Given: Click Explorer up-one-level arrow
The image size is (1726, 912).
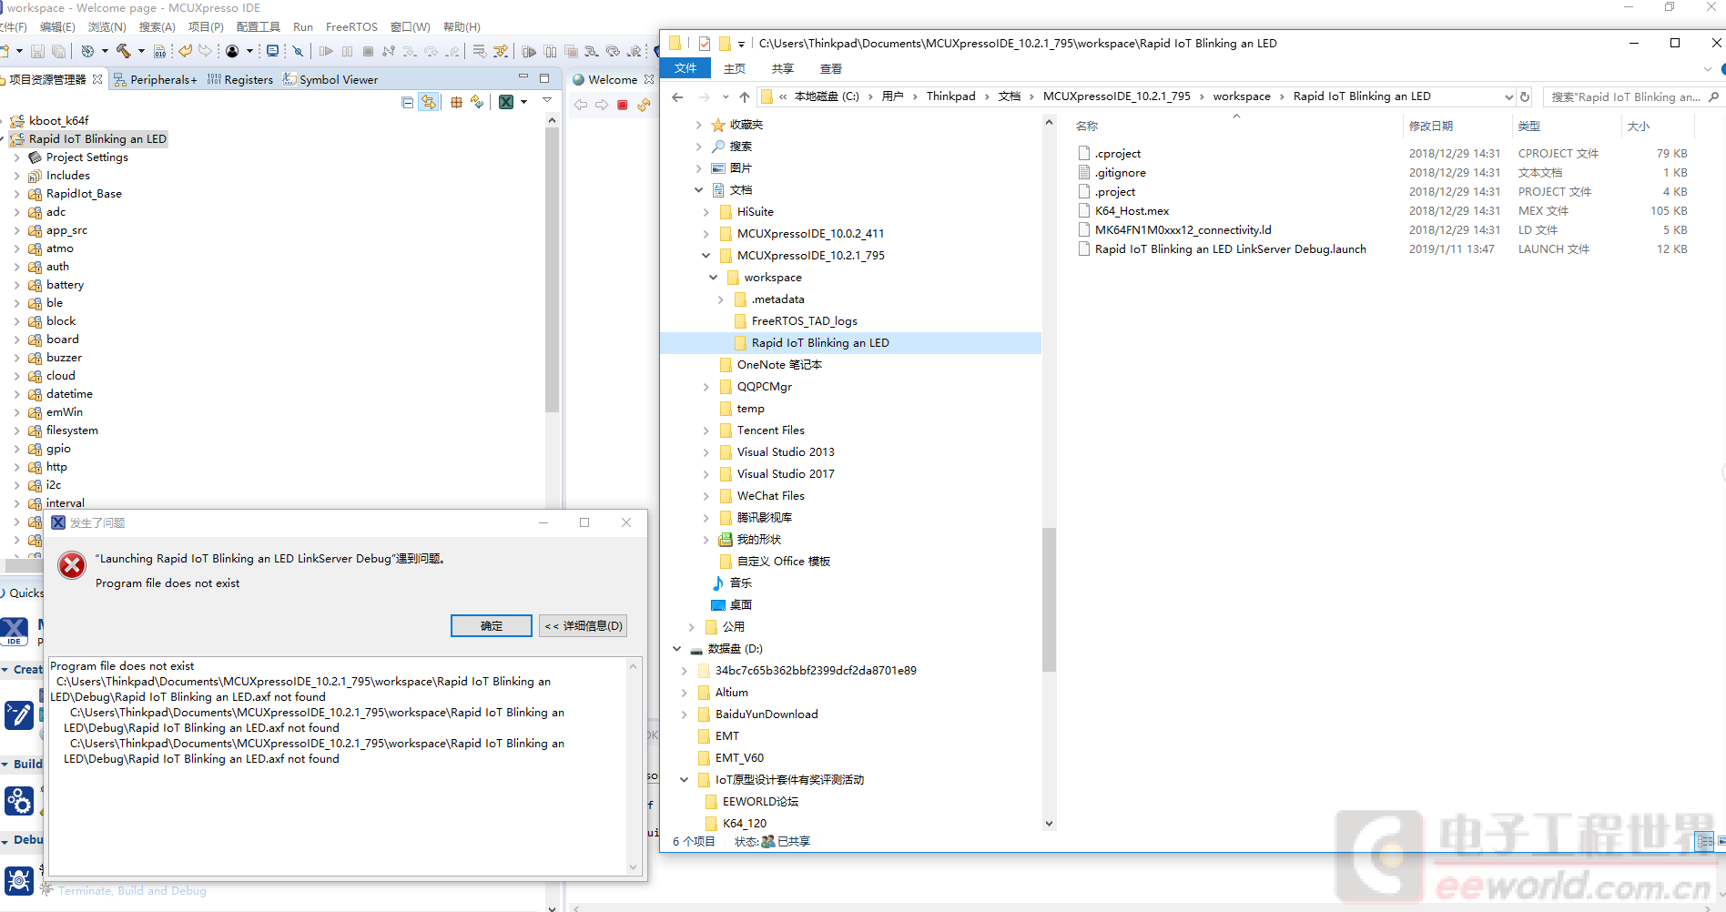Looking at the screenshot, I should pyautogui.click(x=745, y=96).
